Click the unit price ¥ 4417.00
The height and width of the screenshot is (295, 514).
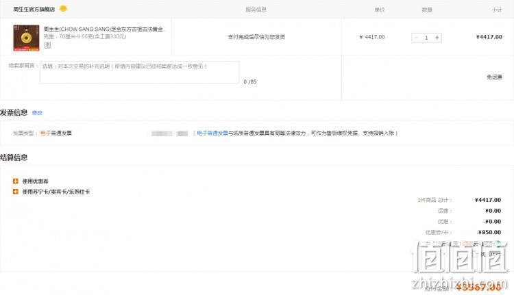(372, 37)
